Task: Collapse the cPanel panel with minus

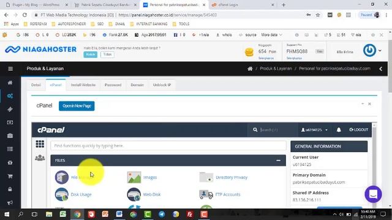Action: 363,103
